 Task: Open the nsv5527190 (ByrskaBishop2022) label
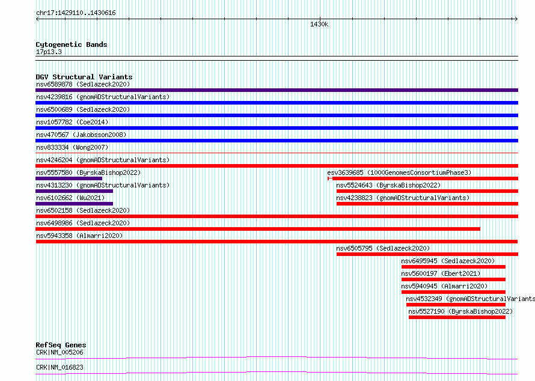pos(460,311)
